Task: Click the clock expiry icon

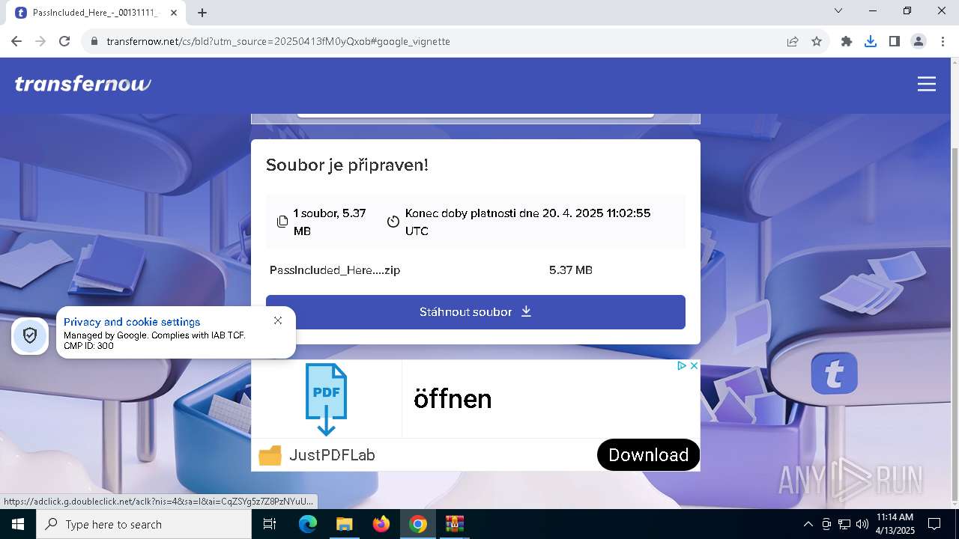Action: click(393, 222)
